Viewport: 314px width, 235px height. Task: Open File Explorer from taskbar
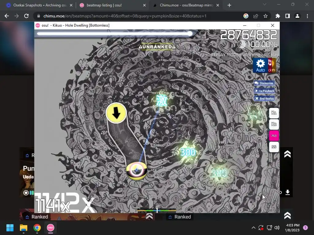[x=23, y=228]
